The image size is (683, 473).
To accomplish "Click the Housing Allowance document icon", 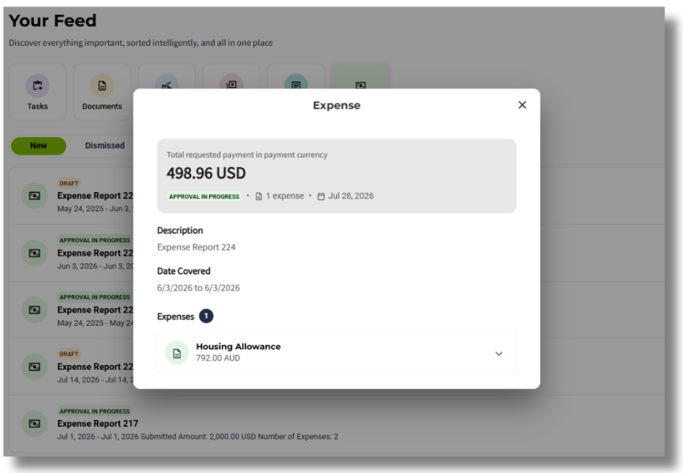I will pyautogui.click(x=177, y=353).
